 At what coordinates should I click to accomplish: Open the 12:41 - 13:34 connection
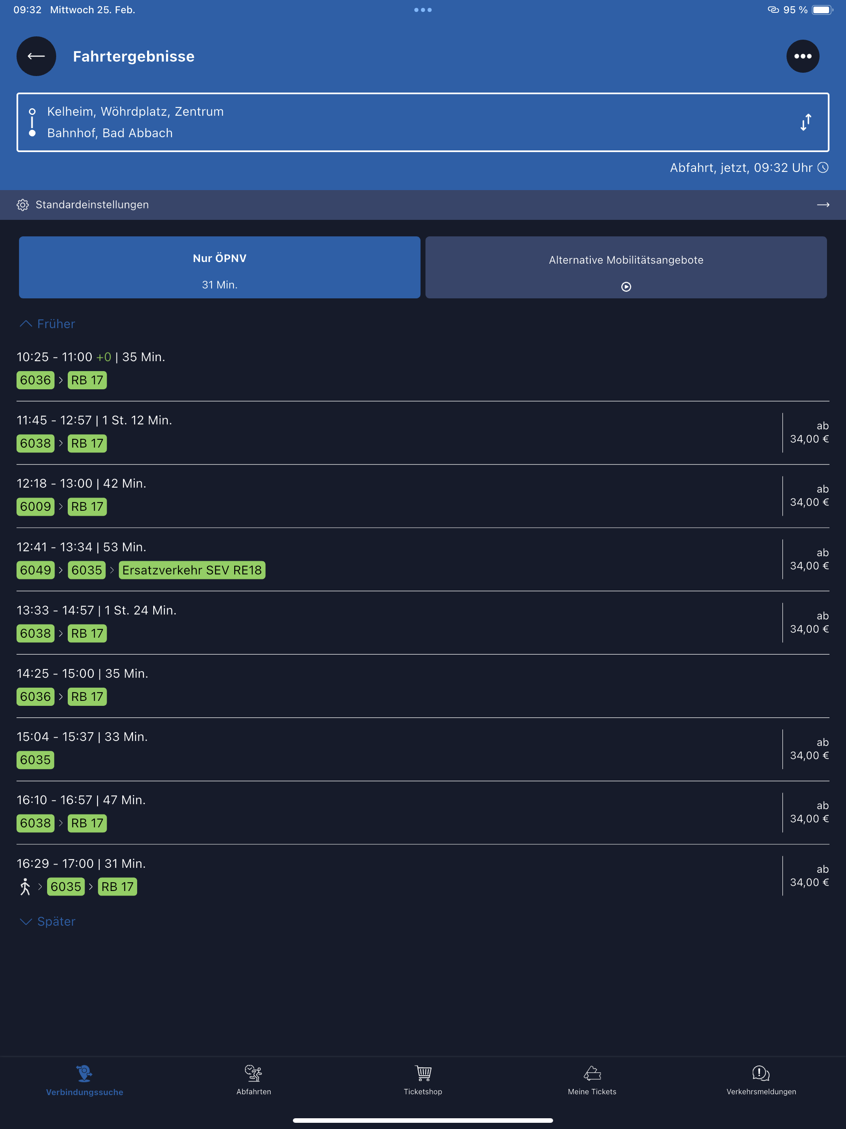423,559
